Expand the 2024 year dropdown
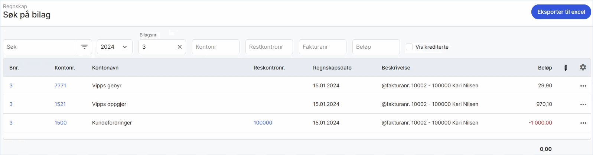593x155 pixels. pos(115,47)
